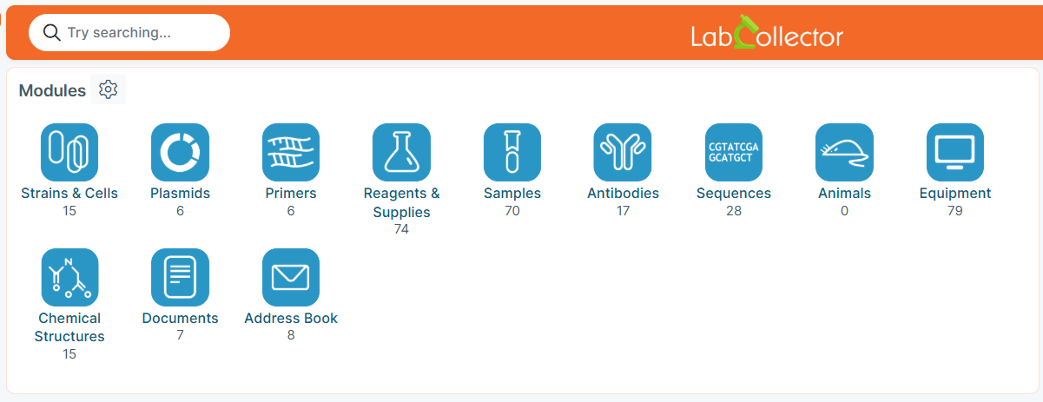Image resolution: width=1043 pixels, height=402 pixels.
Task: Open the Samples test tube icon
Action: [512, 152]
